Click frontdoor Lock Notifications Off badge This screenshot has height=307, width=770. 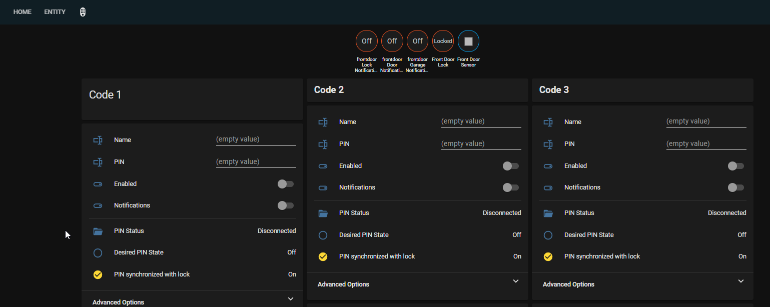point(367,41)
